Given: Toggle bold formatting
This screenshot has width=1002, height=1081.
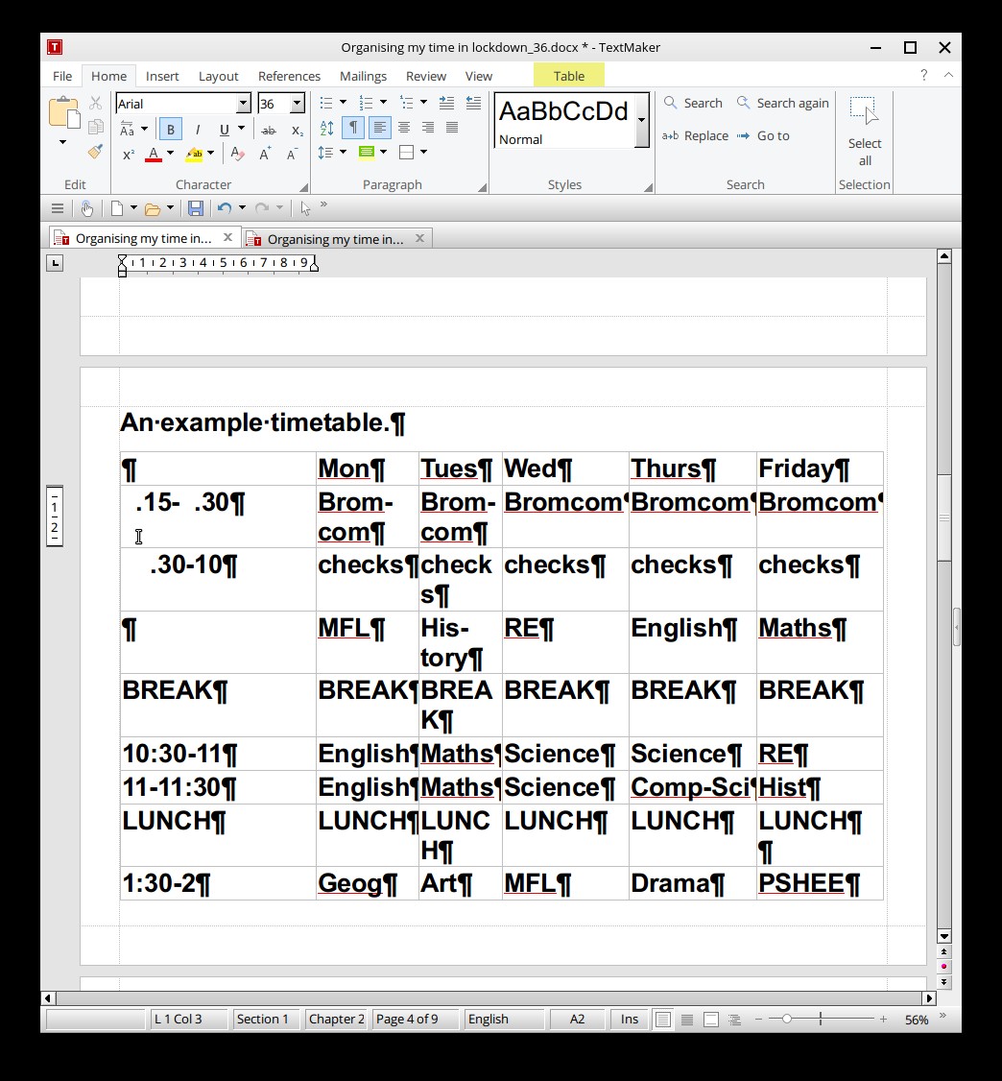Looking at the screenshot, I should 171,130.
